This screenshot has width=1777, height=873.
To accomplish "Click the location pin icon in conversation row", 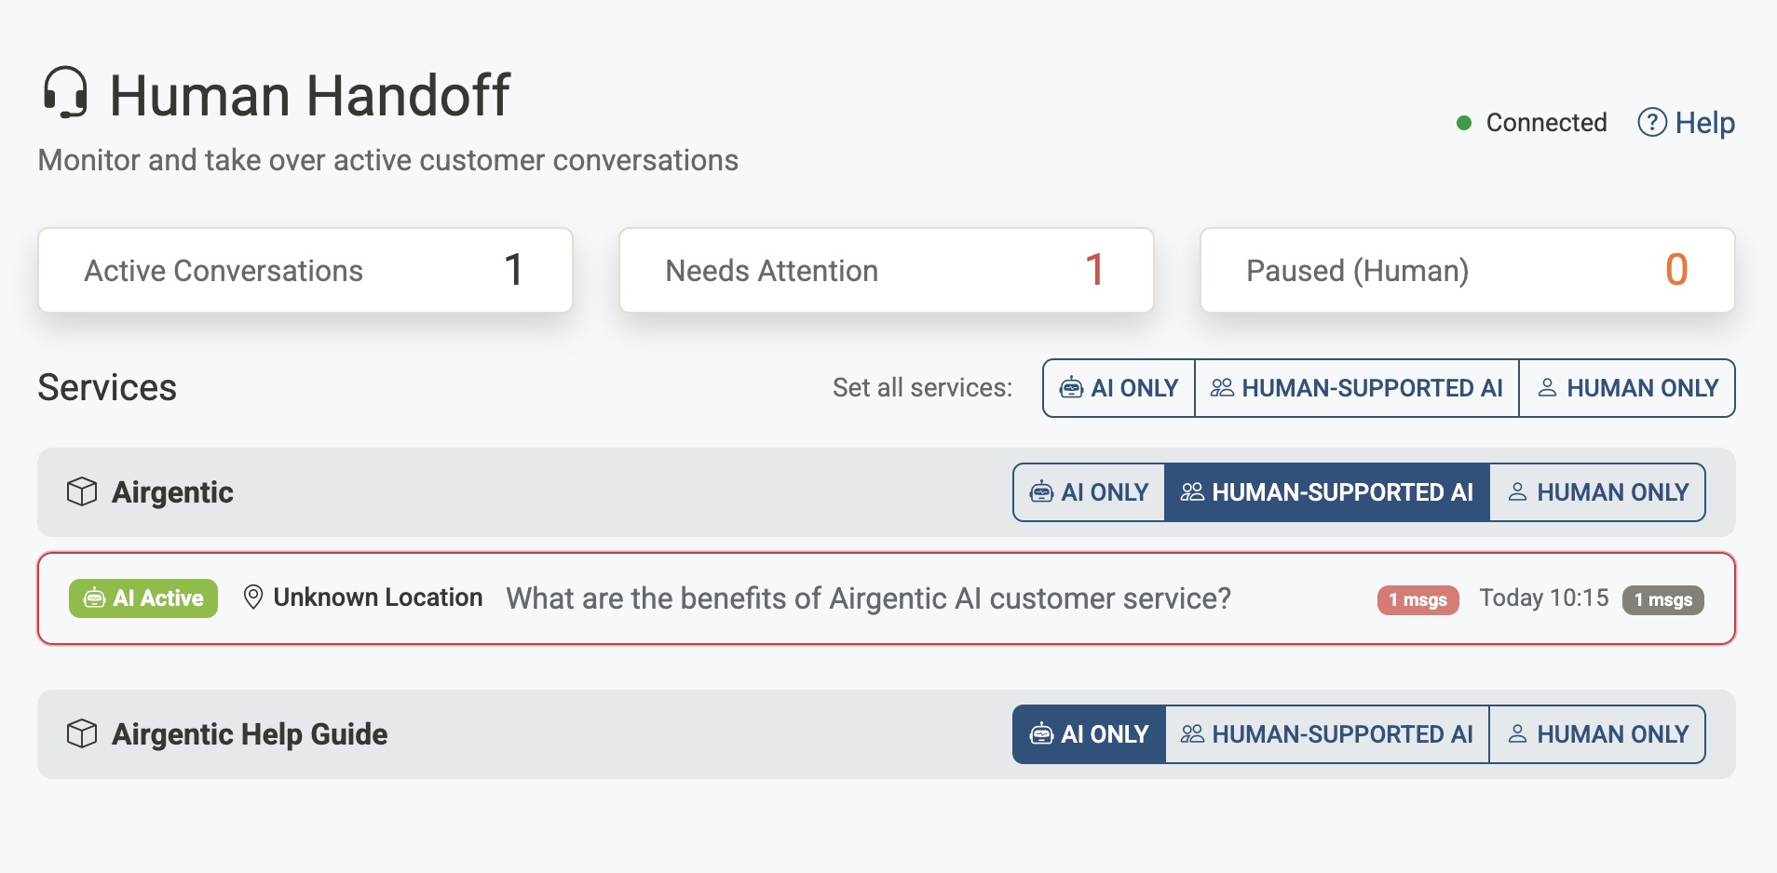I will 252,598.
